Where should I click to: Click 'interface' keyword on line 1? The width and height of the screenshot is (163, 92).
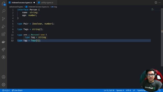coord(23,10)
